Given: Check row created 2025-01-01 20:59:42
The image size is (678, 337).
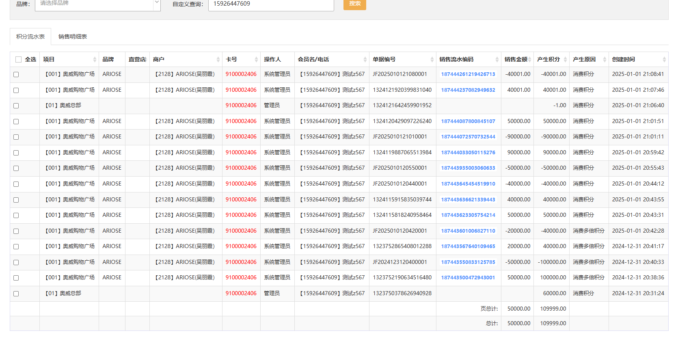Looking at the screenshot, I should coord(16,153).
